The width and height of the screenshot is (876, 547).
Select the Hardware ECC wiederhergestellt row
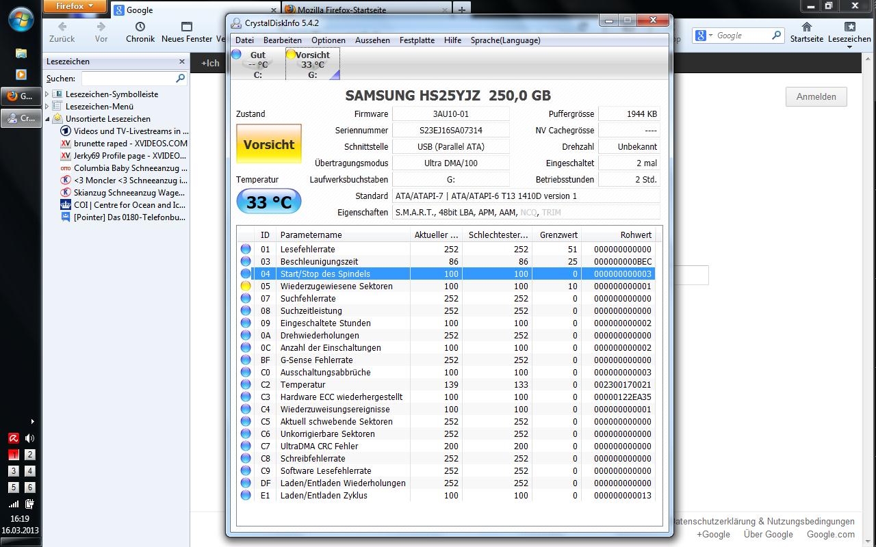tap(446, 397)
